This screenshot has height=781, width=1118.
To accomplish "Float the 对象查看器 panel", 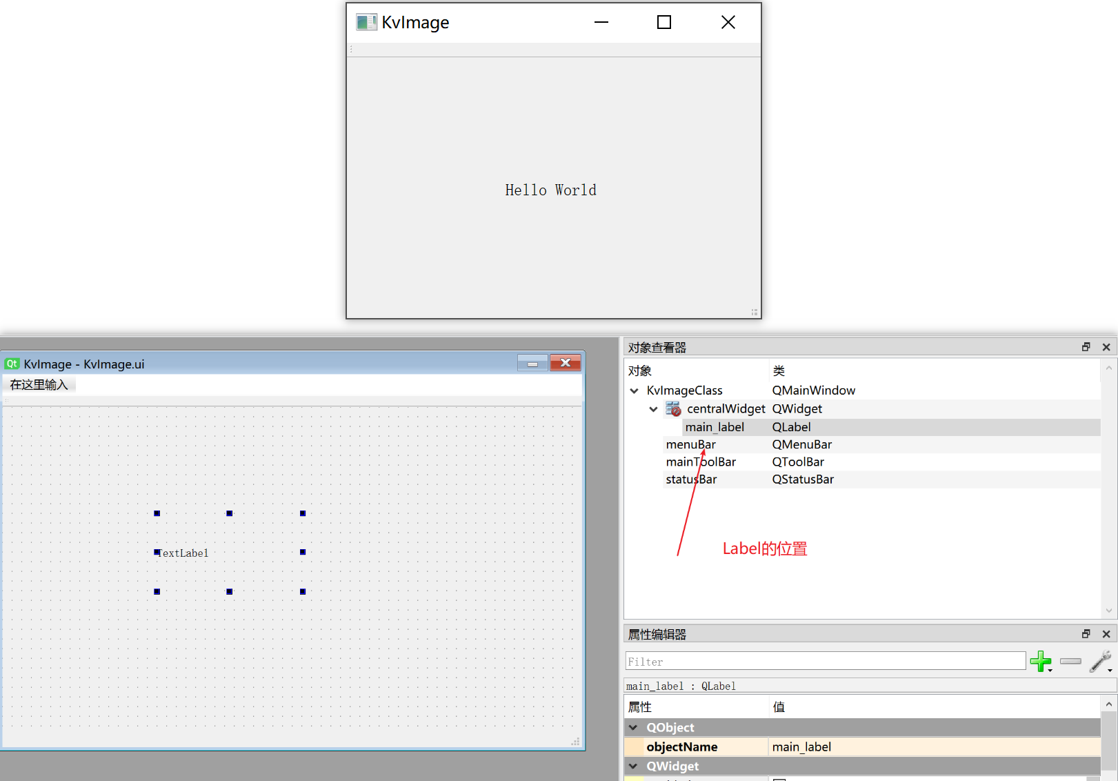I will click(x=1086, y=347).
